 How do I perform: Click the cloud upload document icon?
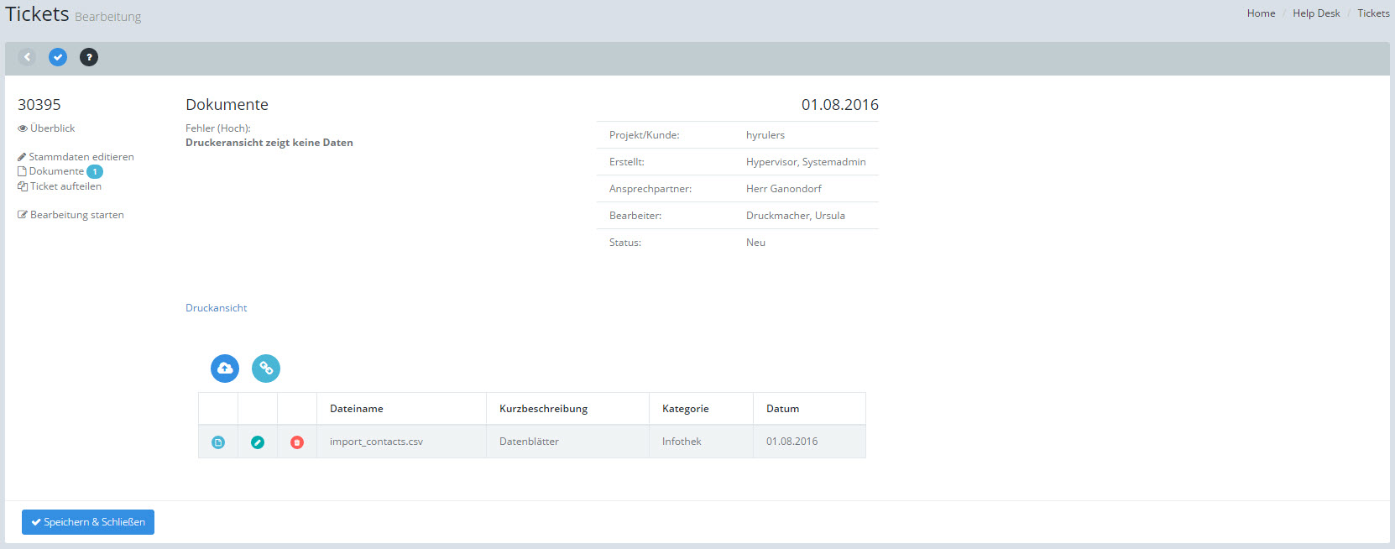pos(225,369)
